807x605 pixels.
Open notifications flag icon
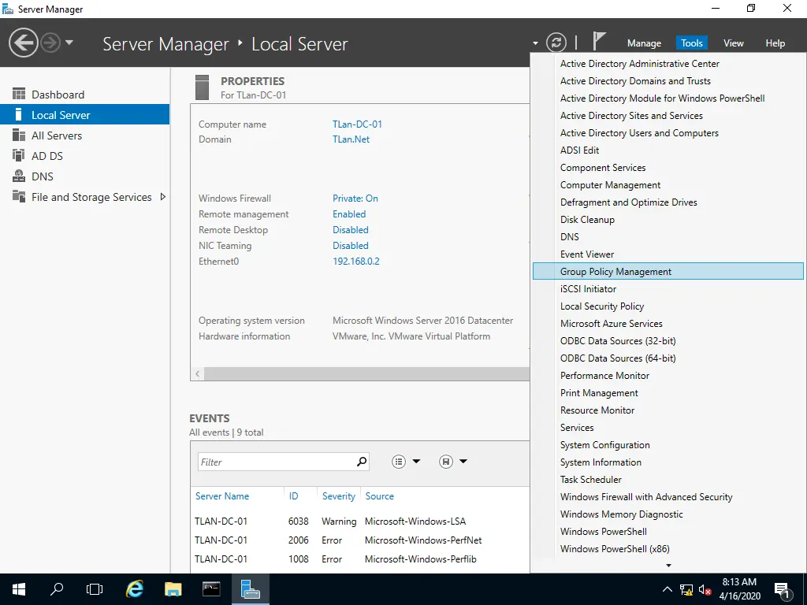(599, 41)
